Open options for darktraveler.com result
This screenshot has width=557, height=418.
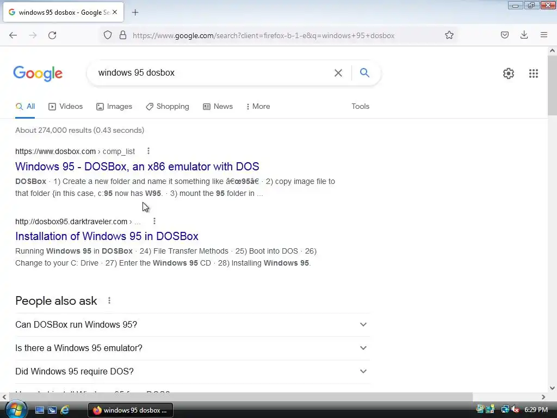click(x=154, y=221)
